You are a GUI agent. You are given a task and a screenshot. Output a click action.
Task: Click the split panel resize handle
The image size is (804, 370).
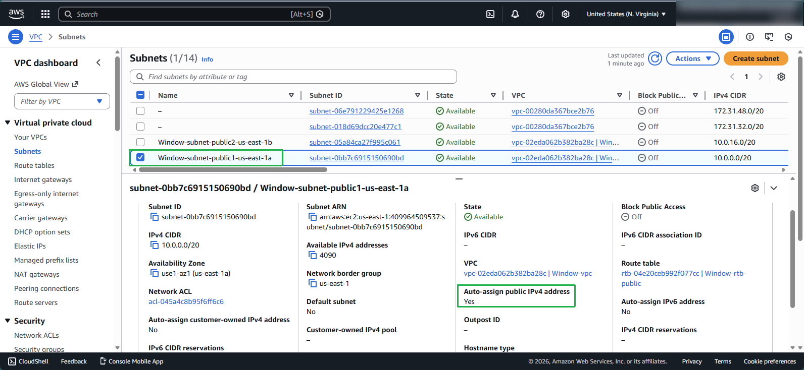459,178
